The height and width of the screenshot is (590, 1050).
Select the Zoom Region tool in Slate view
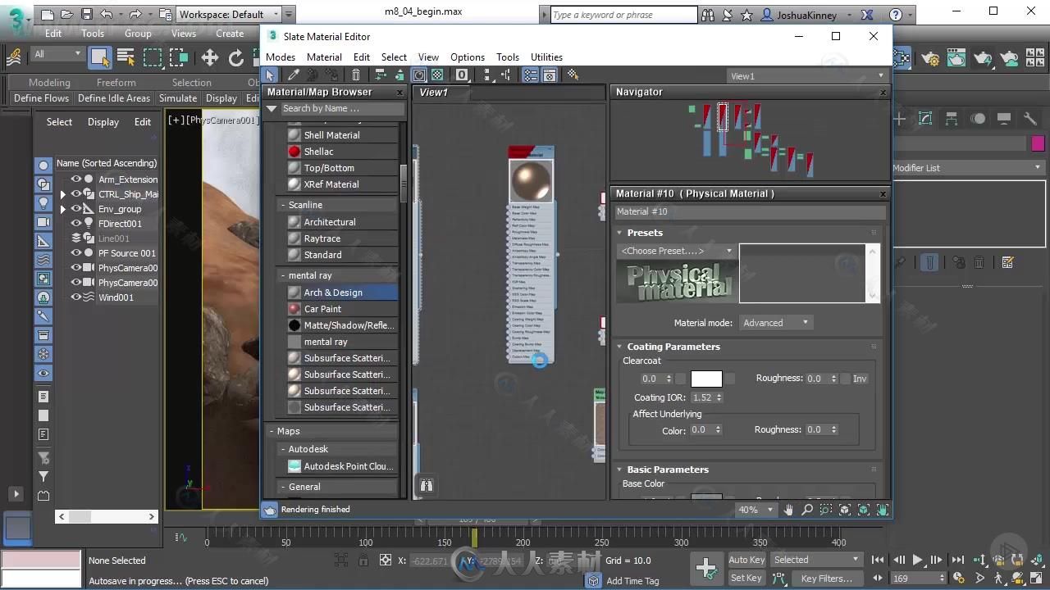pyautogui.click(x=826, y=509)
